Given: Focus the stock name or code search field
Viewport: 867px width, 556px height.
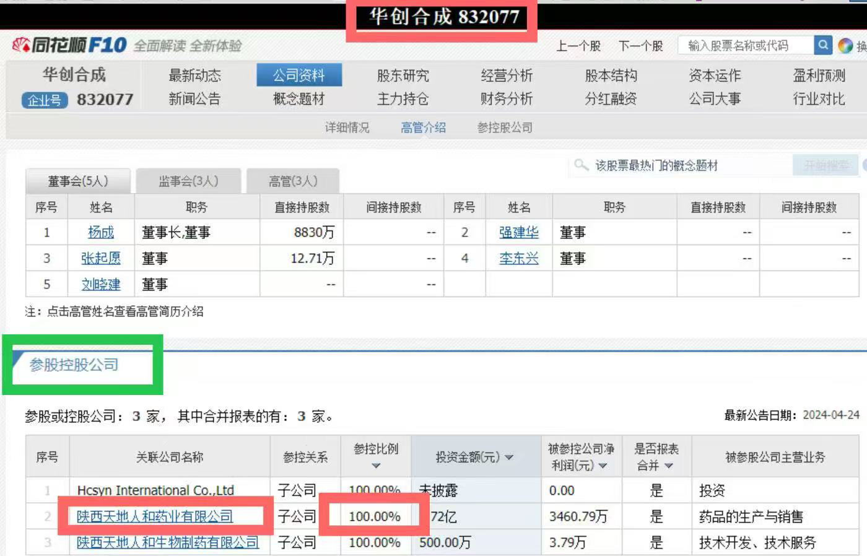Looking at the screenshot, I should click(x=746, y=45).
